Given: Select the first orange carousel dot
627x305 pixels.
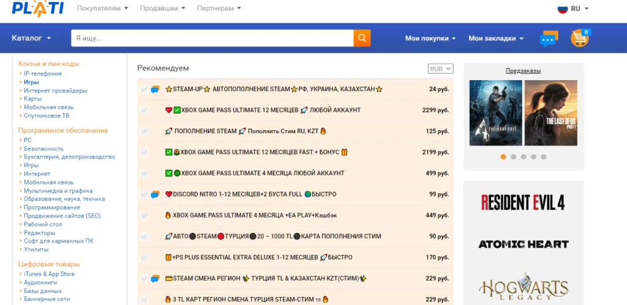Looking at the screenshot, I should tap(503, 157).
